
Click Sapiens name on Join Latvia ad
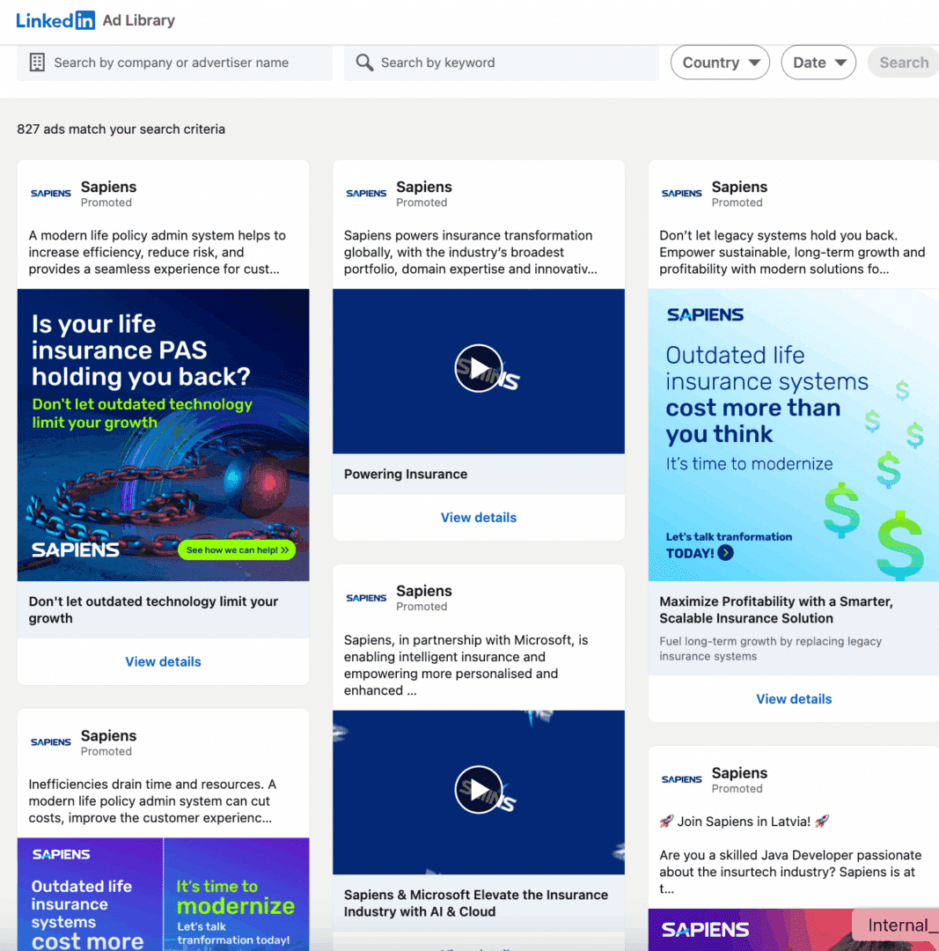[x=739, y=773]
